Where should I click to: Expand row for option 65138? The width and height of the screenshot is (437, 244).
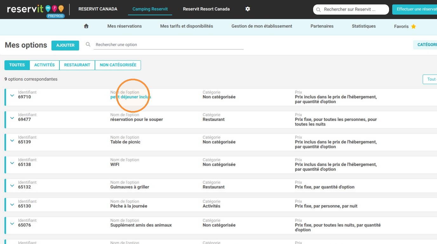12,163
